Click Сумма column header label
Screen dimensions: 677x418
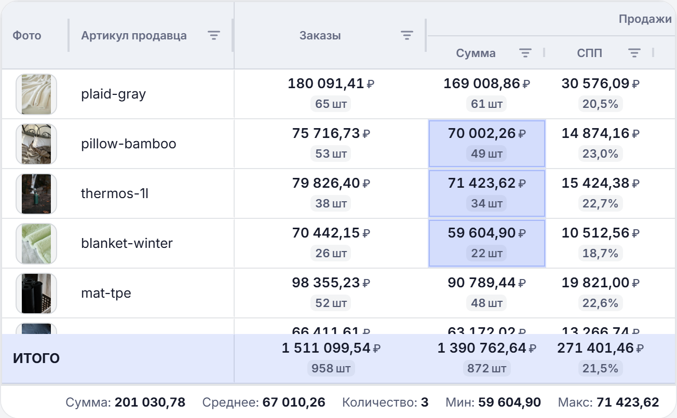tap(476, 53)
